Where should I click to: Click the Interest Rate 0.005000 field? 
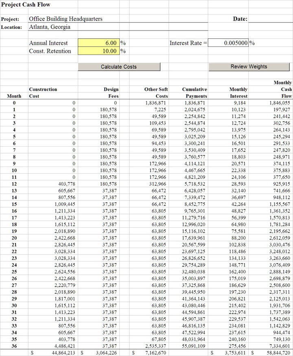[229, 43]
